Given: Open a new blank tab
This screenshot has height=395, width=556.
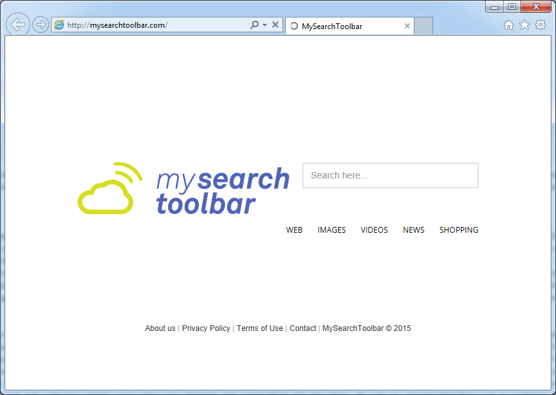Looking at the screenshot, I should 423,26.
